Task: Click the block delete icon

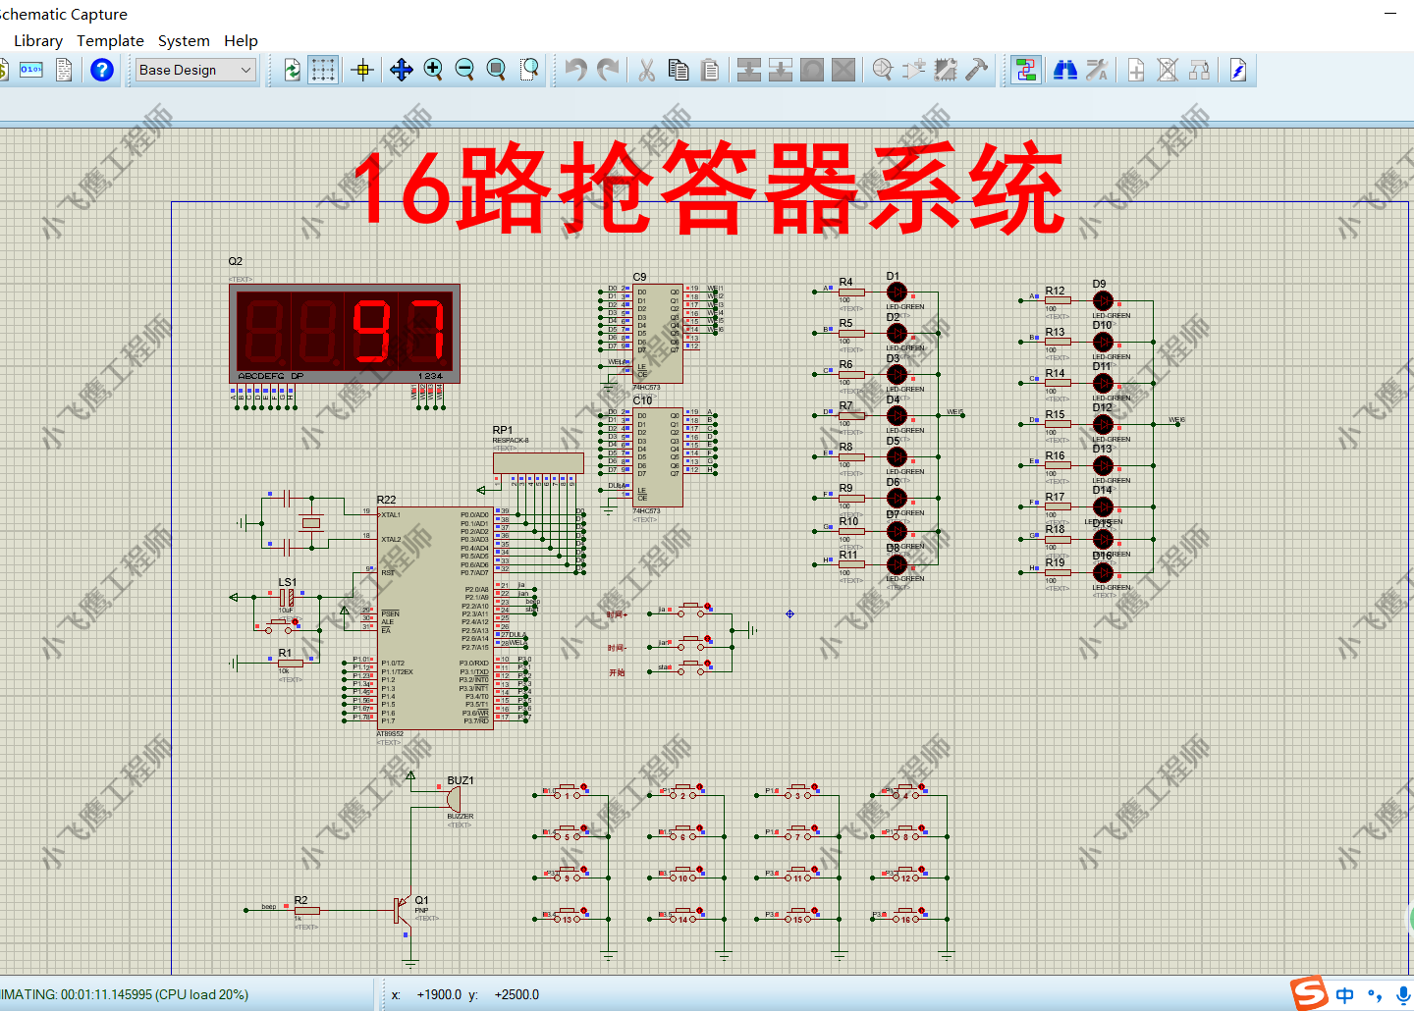Action: pos(843,70)
